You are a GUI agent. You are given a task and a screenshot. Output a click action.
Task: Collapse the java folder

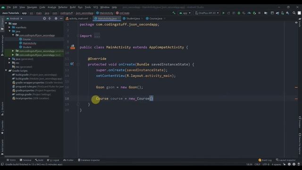pos(9,31)
